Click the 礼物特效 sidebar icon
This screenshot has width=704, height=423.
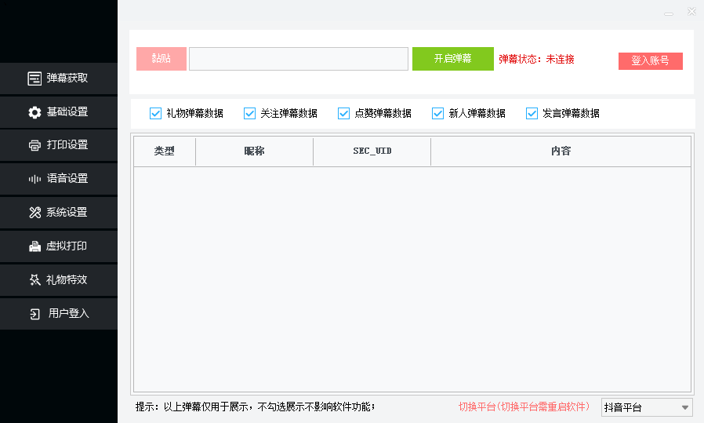[x=34, y=280]
